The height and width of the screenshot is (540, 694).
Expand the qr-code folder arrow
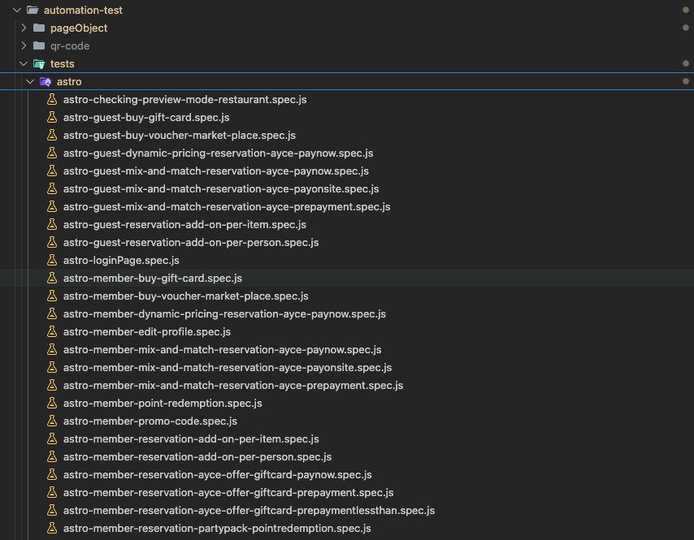point(24,46)
